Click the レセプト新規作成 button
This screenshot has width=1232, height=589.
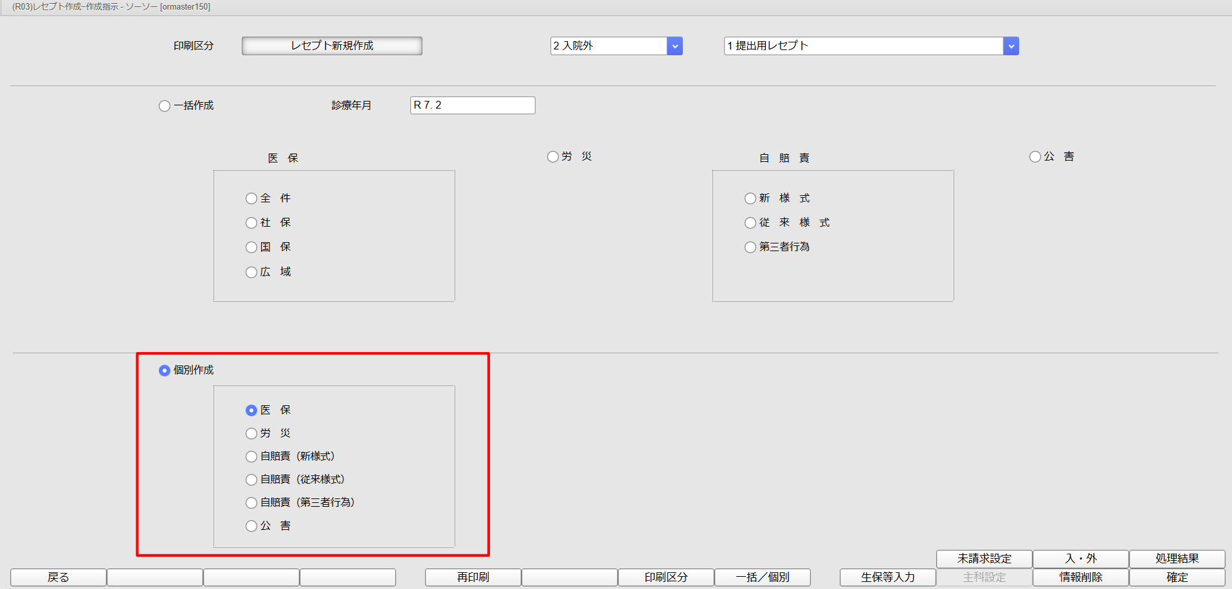pos(332,46)
